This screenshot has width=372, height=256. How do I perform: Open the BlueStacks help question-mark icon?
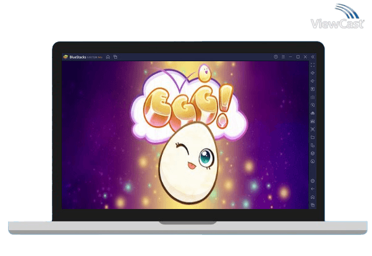tap(276, 57)
